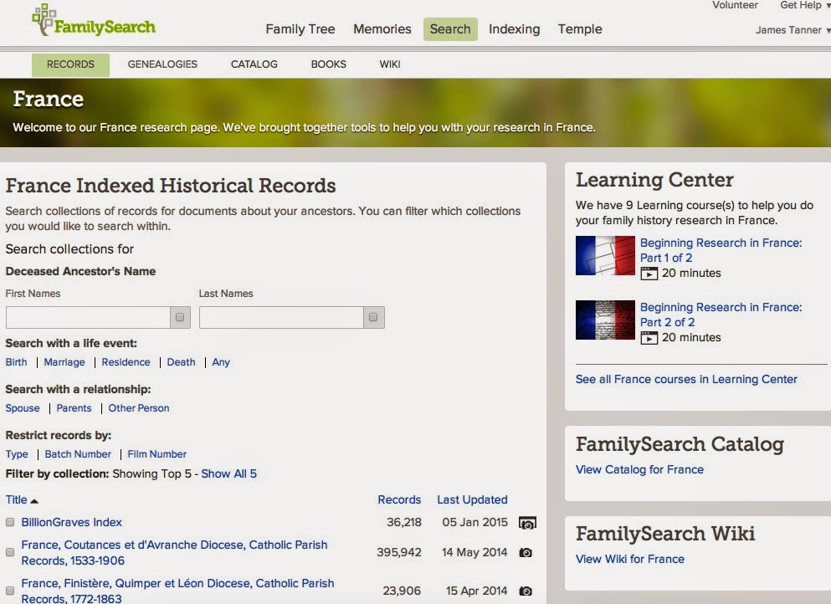Open Coutances et d'Avranche Diocese parish records
This screenshot has width=831, height=604.
pyautogui.click(x=174, y=553)
